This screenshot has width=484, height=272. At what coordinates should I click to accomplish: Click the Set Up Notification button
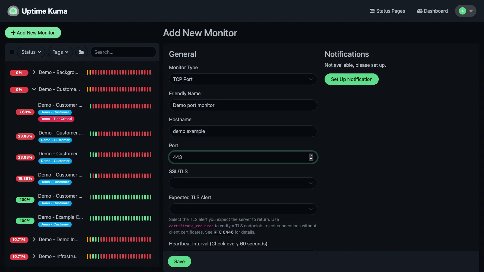[352, 79]
